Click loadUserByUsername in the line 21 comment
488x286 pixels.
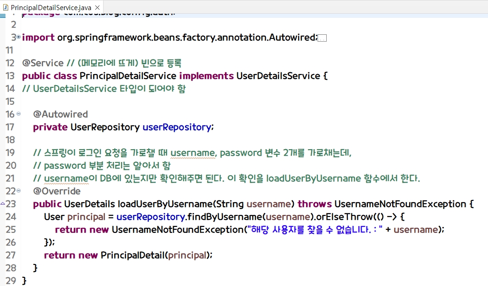pos(313,178)
